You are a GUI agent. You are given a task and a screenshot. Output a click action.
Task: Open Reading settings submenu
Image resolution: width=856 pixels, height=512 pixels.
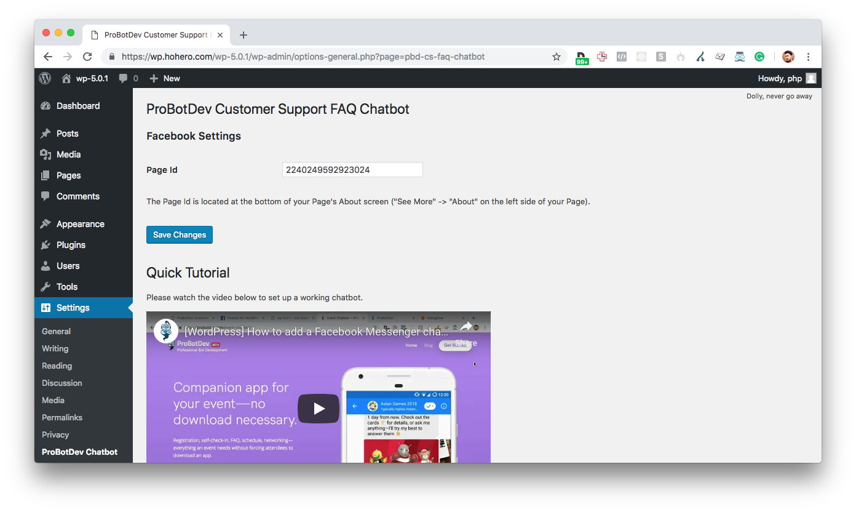point(57,366)
